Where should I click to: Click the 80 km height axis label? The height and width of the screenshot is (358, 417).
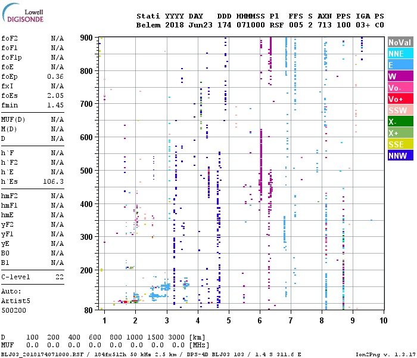[x=89, y=310]
